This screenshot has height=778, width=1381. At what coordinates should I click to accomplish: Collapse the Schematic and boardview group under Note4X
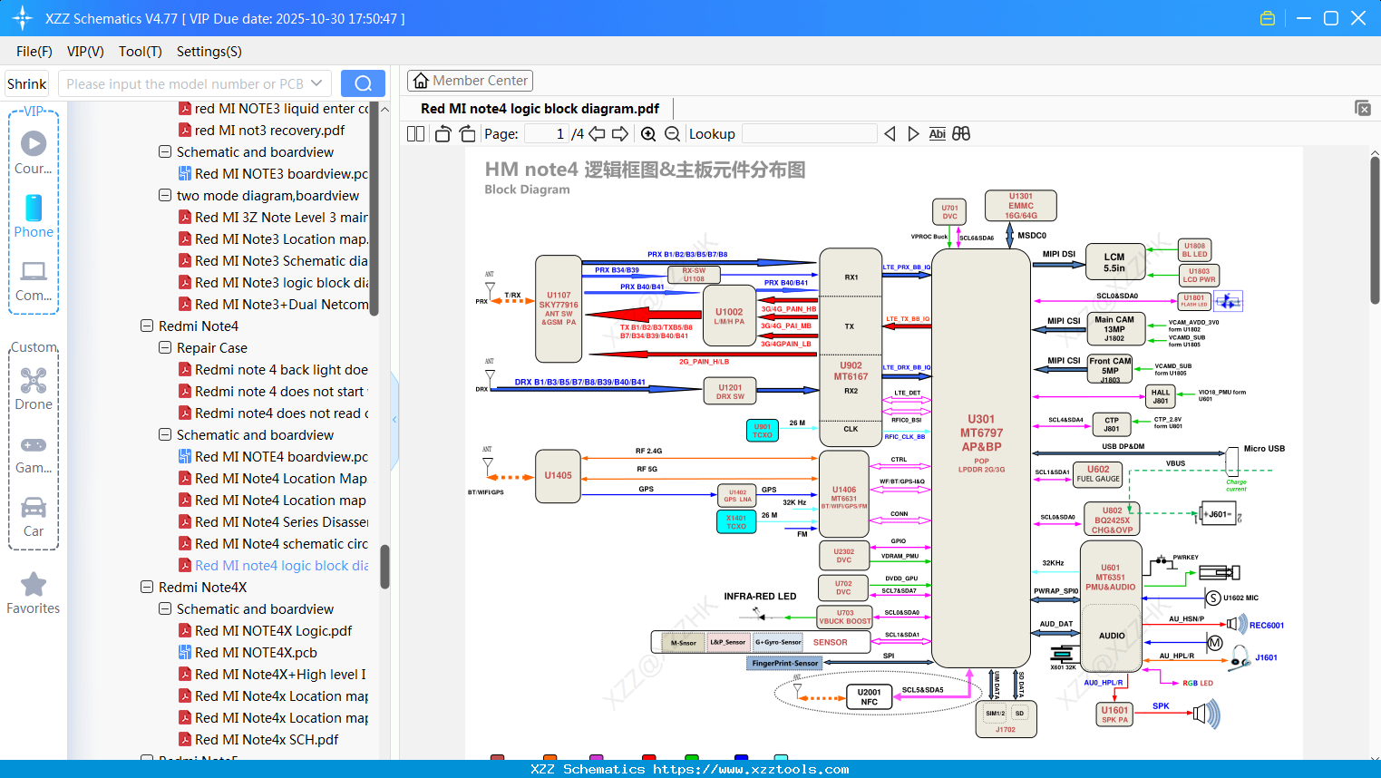pos(164,608)
